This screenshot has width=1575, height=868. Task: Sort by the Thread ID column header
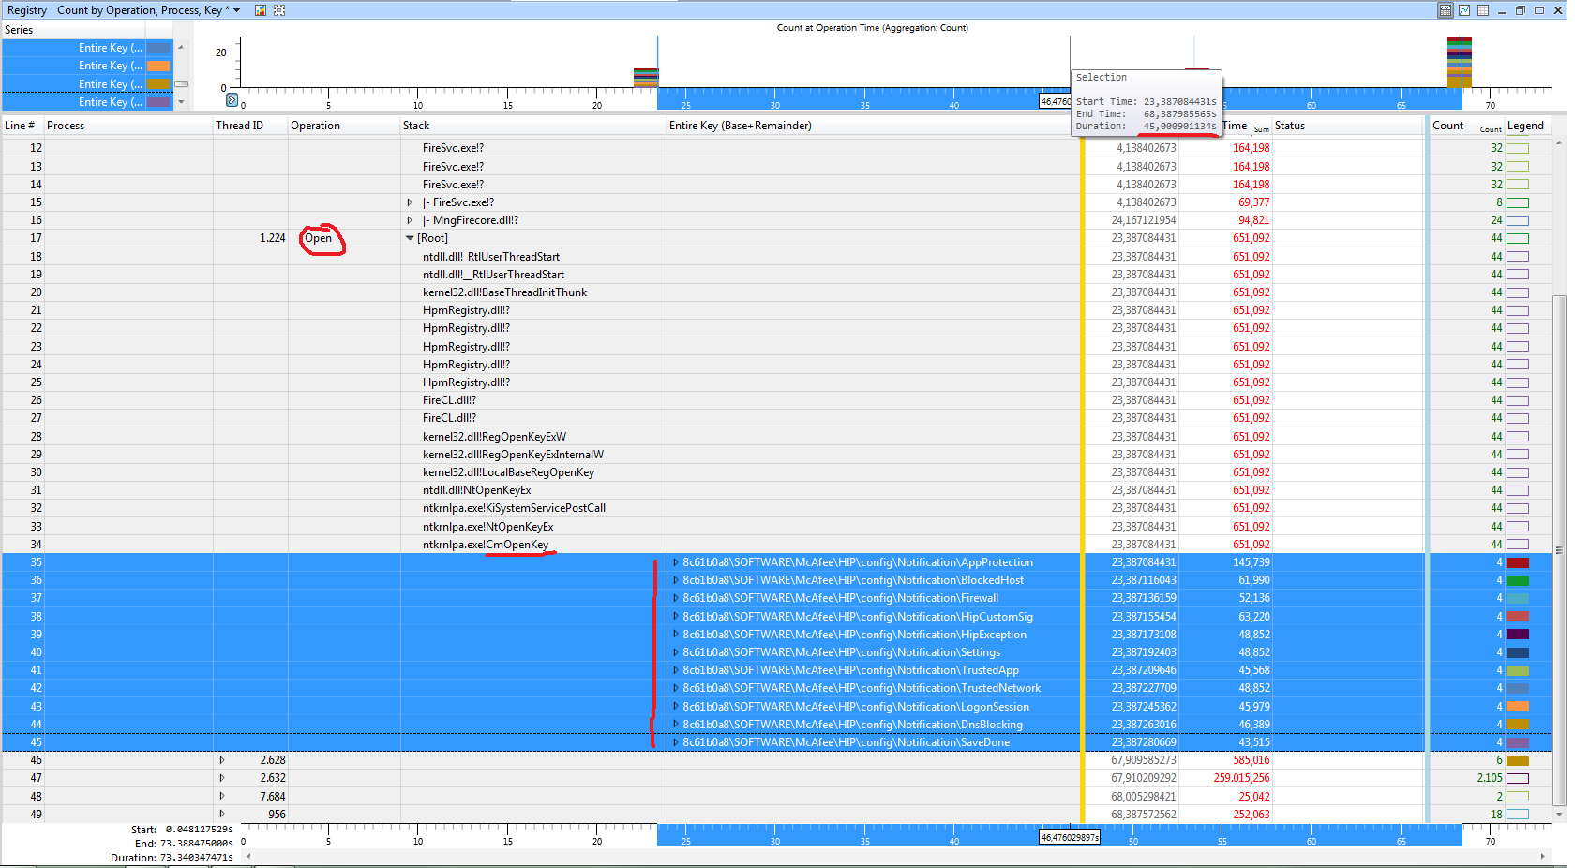click(249, 126)
